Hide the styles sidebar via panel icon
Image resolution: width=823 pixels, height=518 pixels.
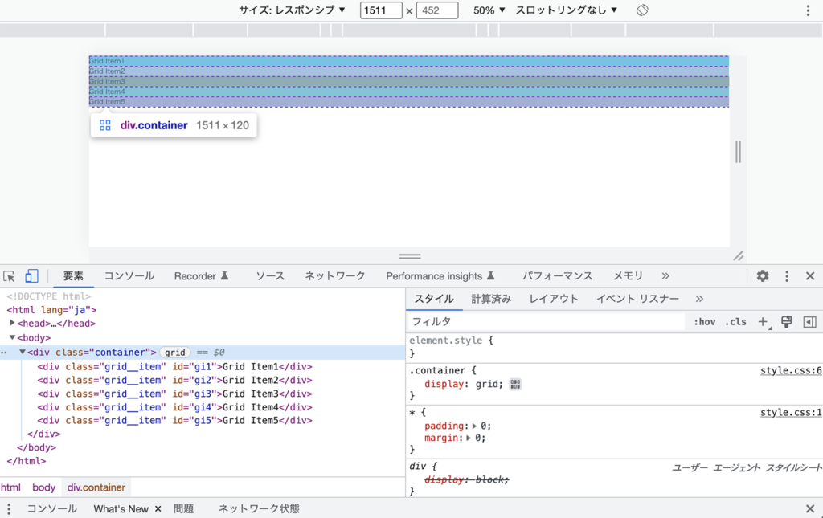(x=809, y=321)
